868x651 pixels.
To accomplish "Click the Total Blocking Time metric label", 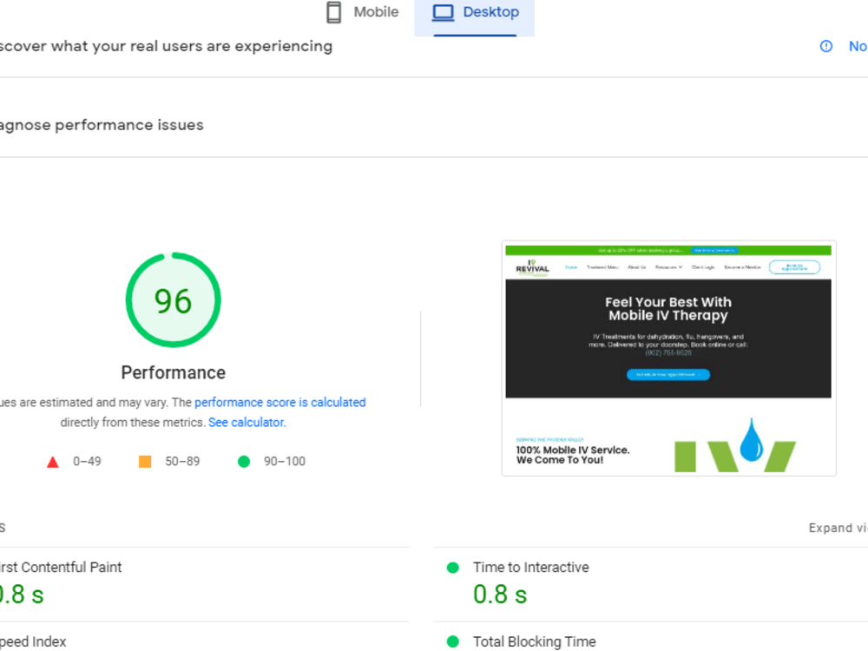I will 534,641.
